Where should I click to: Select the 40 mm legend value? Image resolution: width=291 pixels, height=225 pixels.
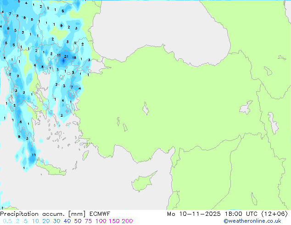[x=67, y=221]
